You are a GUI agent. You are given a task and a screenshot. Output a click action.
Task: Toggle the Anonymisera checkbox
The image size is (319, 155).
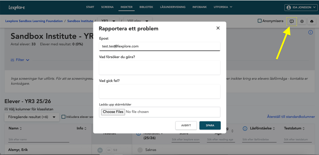pos(260,21)
